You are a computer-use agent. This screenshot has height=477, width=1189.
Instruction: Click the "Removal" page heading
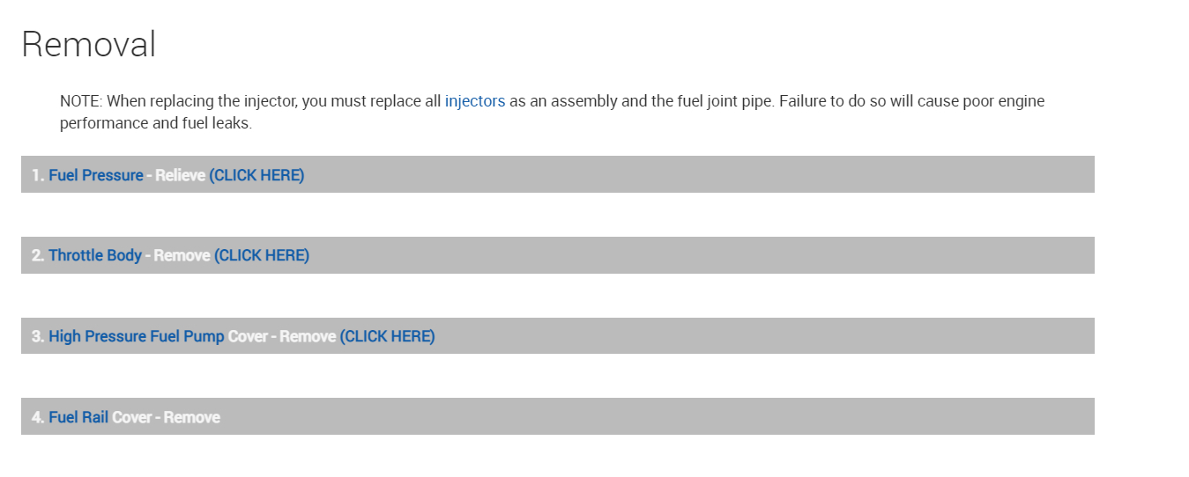(x=88, y=44)
